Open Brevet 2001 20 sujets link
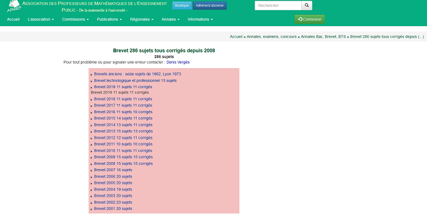 [x=113, y=209]
